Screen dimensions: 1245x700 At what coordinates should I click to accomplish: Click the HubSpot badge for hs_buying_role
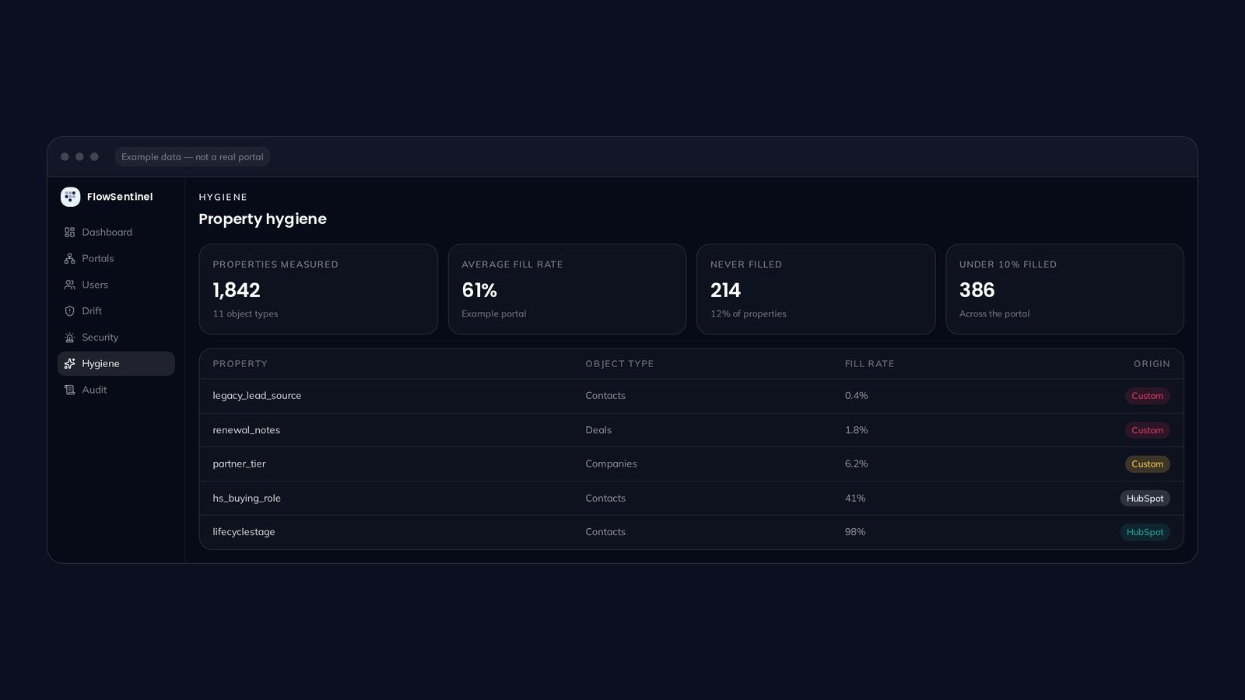1145,499
